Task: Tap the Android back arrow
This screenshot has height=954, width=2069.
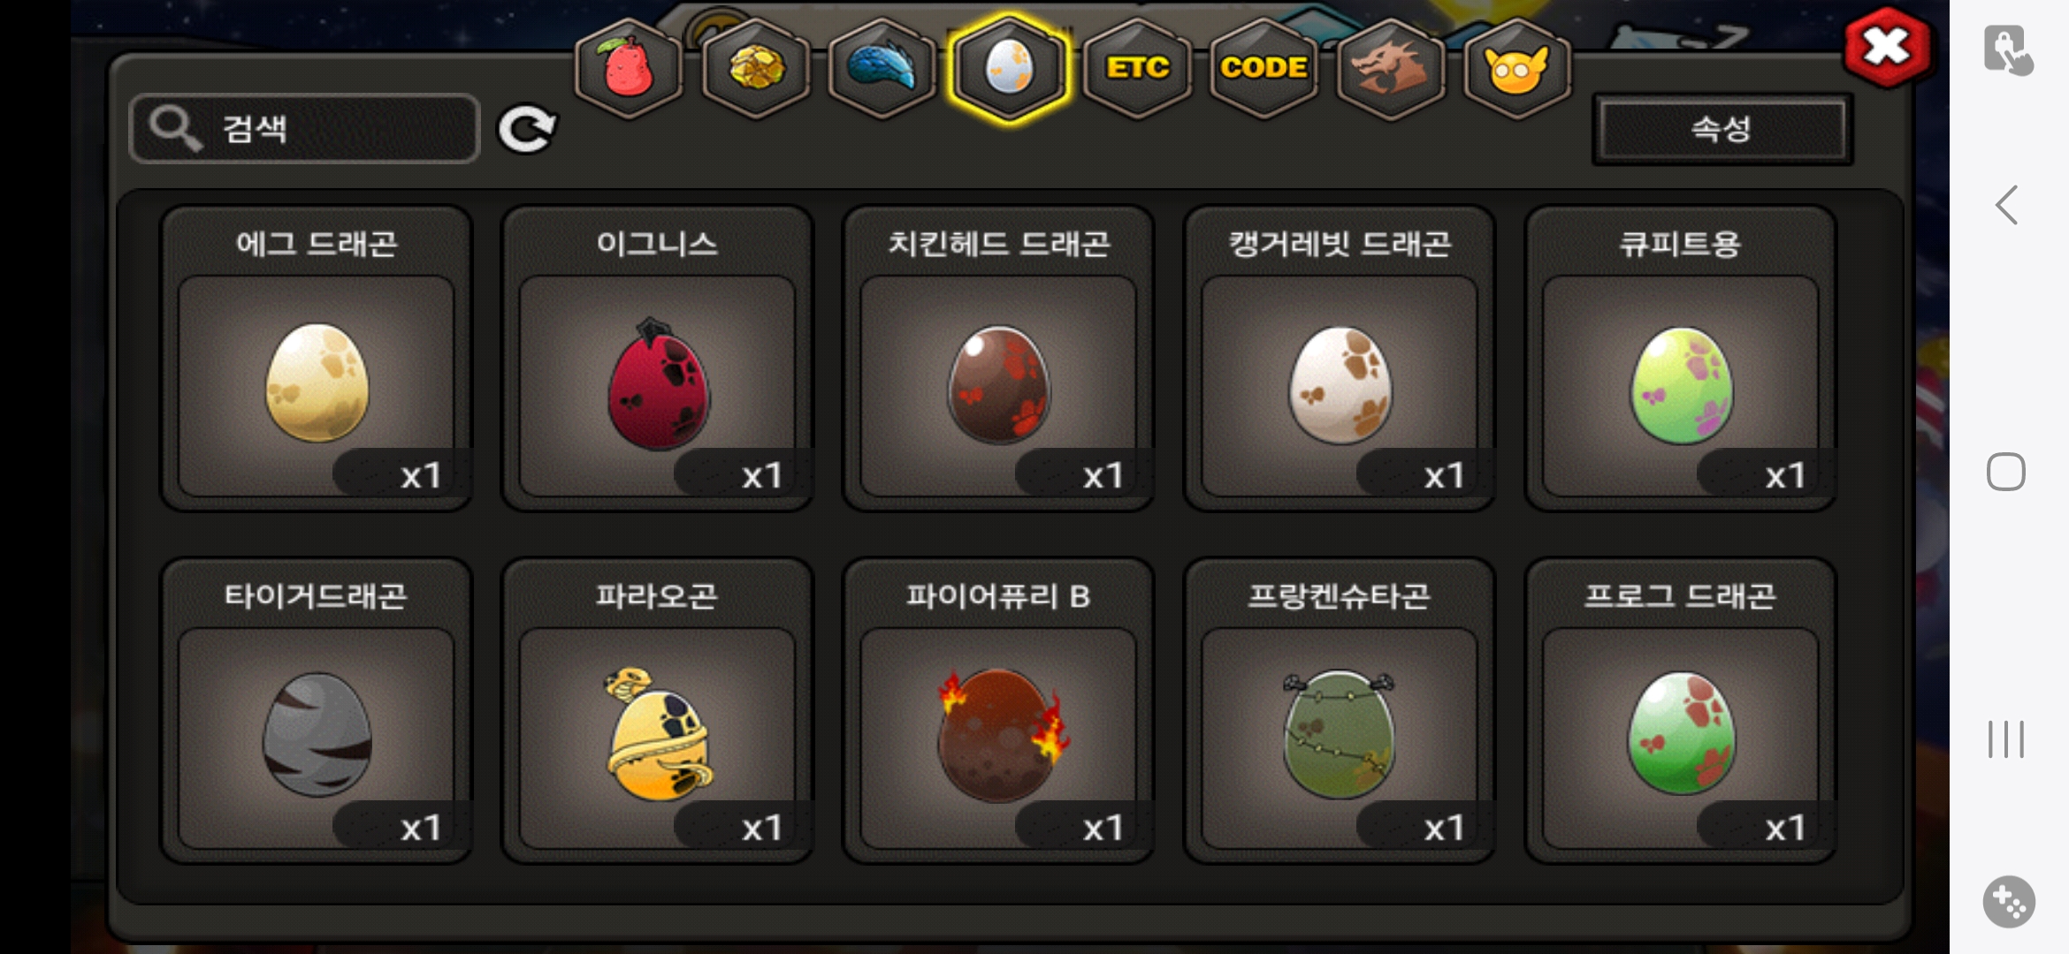Action: click(x=2007, y=205)
